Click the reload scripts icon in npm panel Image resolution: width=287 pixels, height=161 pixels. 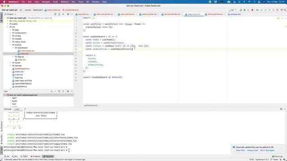pos(59,91)
